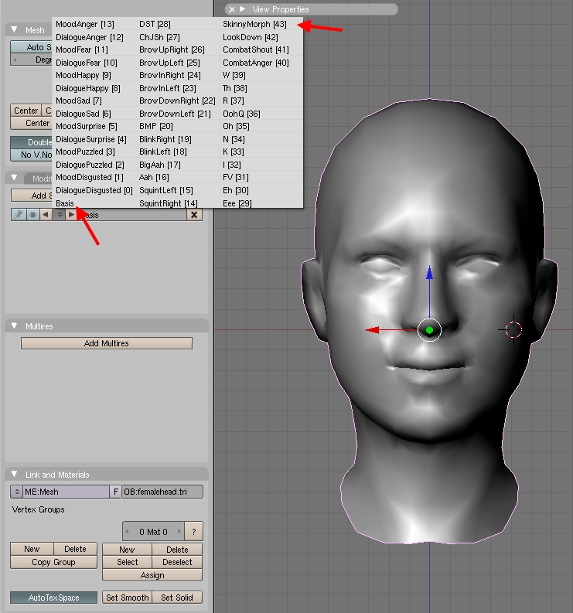Click the Add Multires button
573x613 pixels.
[106, 343]
